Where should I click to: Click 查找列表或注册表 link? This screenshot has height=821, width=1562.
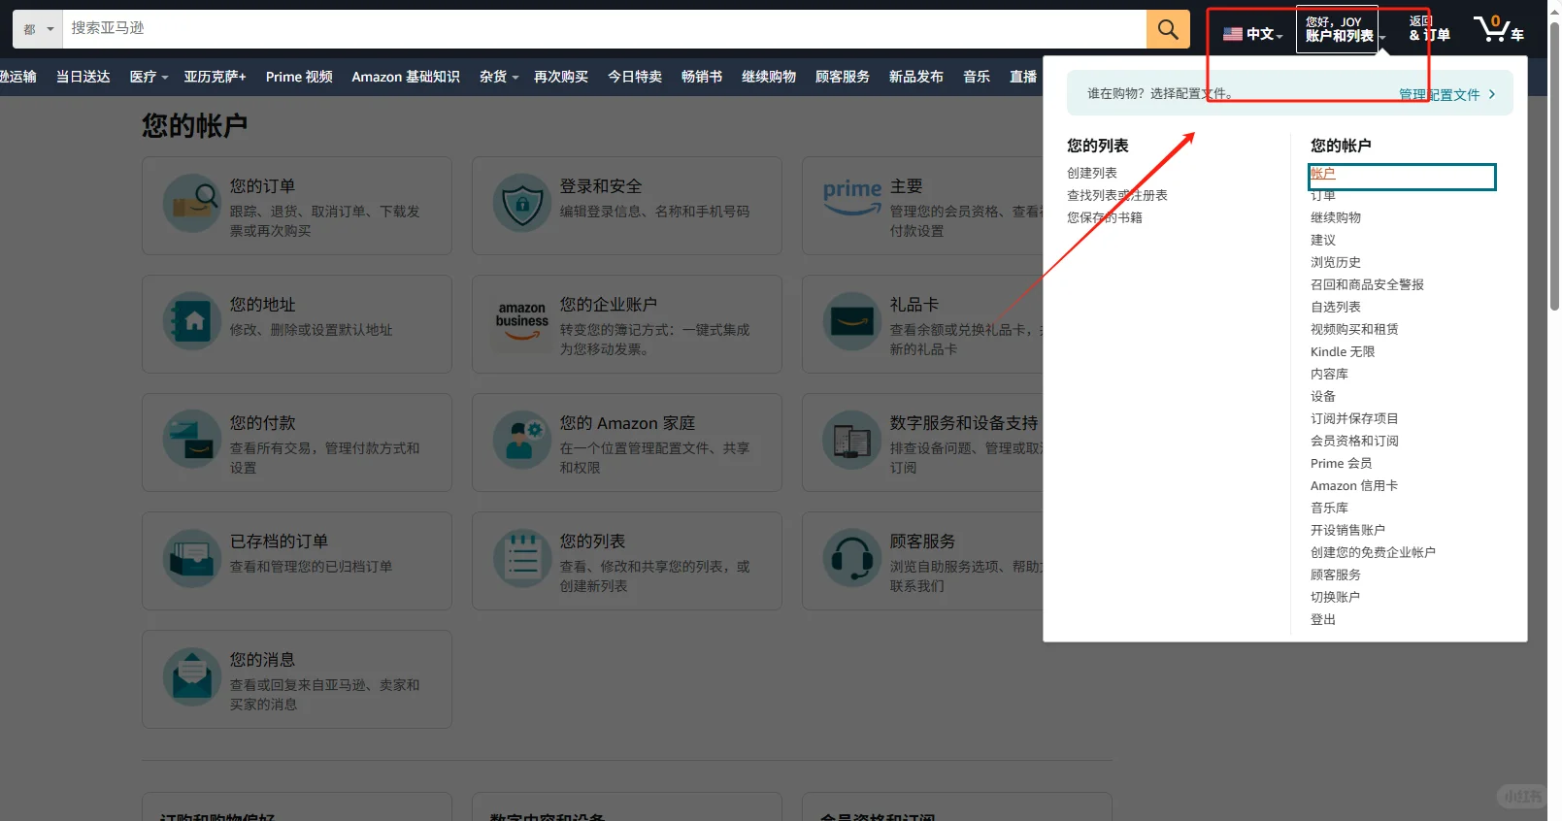[x=1117, y=195]
